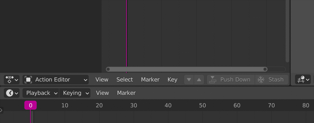Screen dimensions: 314x123
Task: Click the down triangle layer switch icon
Action: tap(189, 79)
